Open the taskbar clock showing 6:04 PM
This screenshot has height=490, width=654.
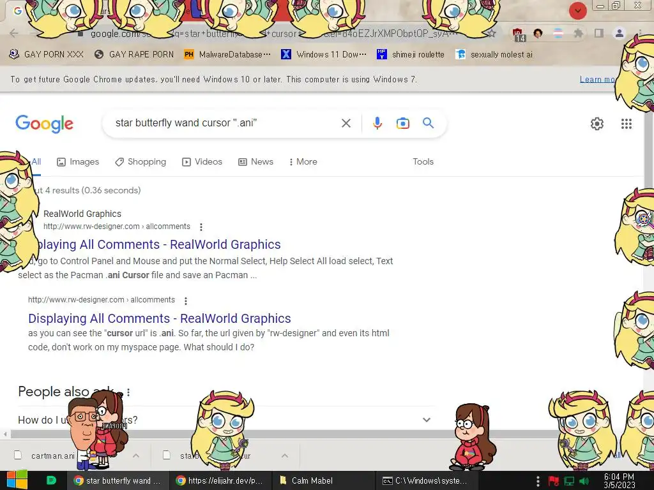point(619,480)
